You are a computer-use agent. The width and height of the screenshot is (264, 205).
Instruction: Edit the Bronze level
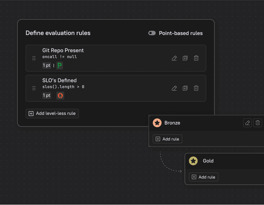click(x=247, y=123)
